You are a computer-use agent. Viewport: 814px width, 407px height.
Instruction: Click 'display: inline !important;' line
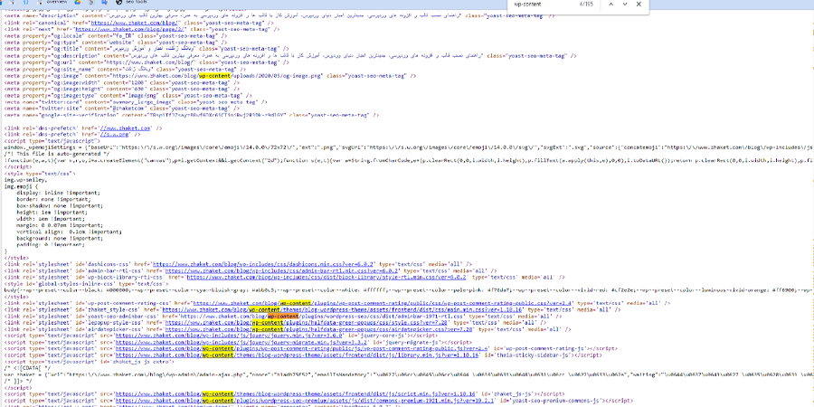point(59,193)
